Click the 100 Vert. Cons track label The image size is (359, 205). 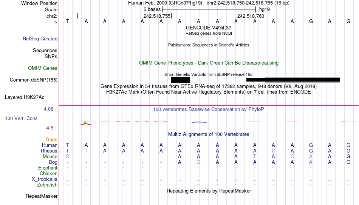click(x=21, y=118)
